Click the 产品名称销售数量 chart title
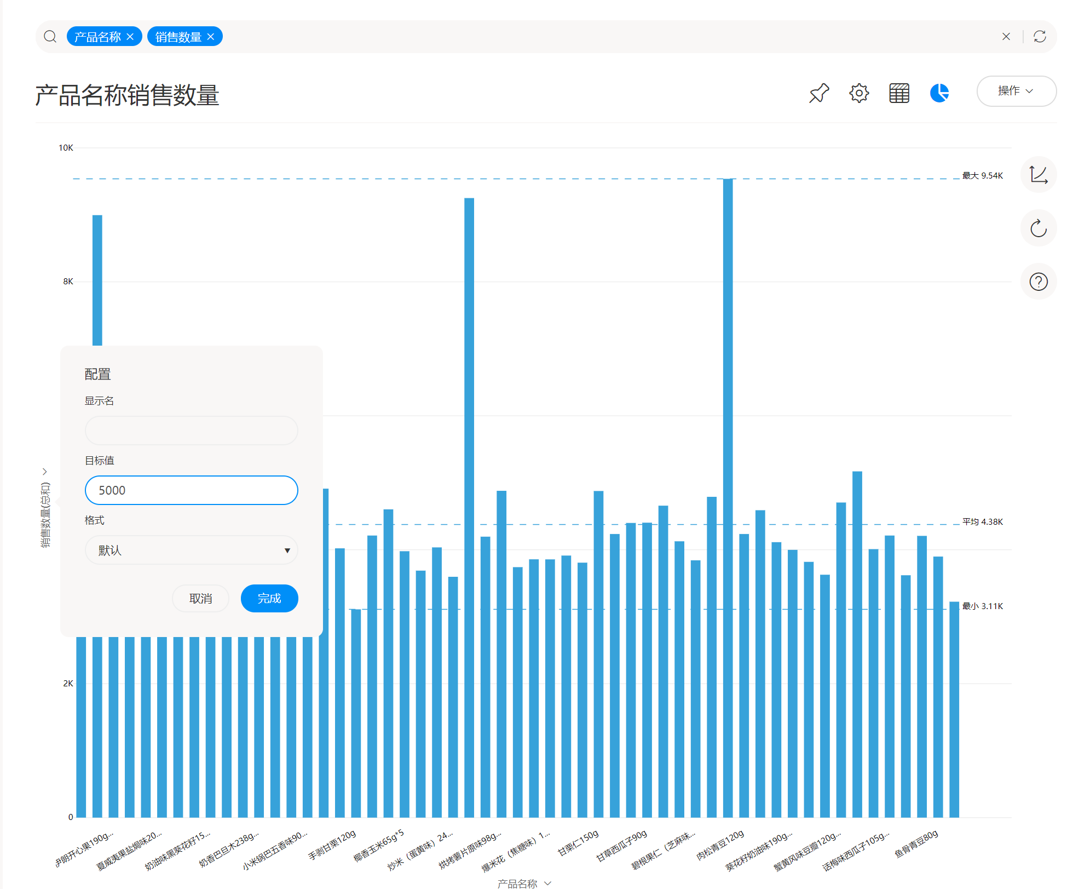Image resolution: width=1073 pixels, height=889 pixels. coord(127,95)
